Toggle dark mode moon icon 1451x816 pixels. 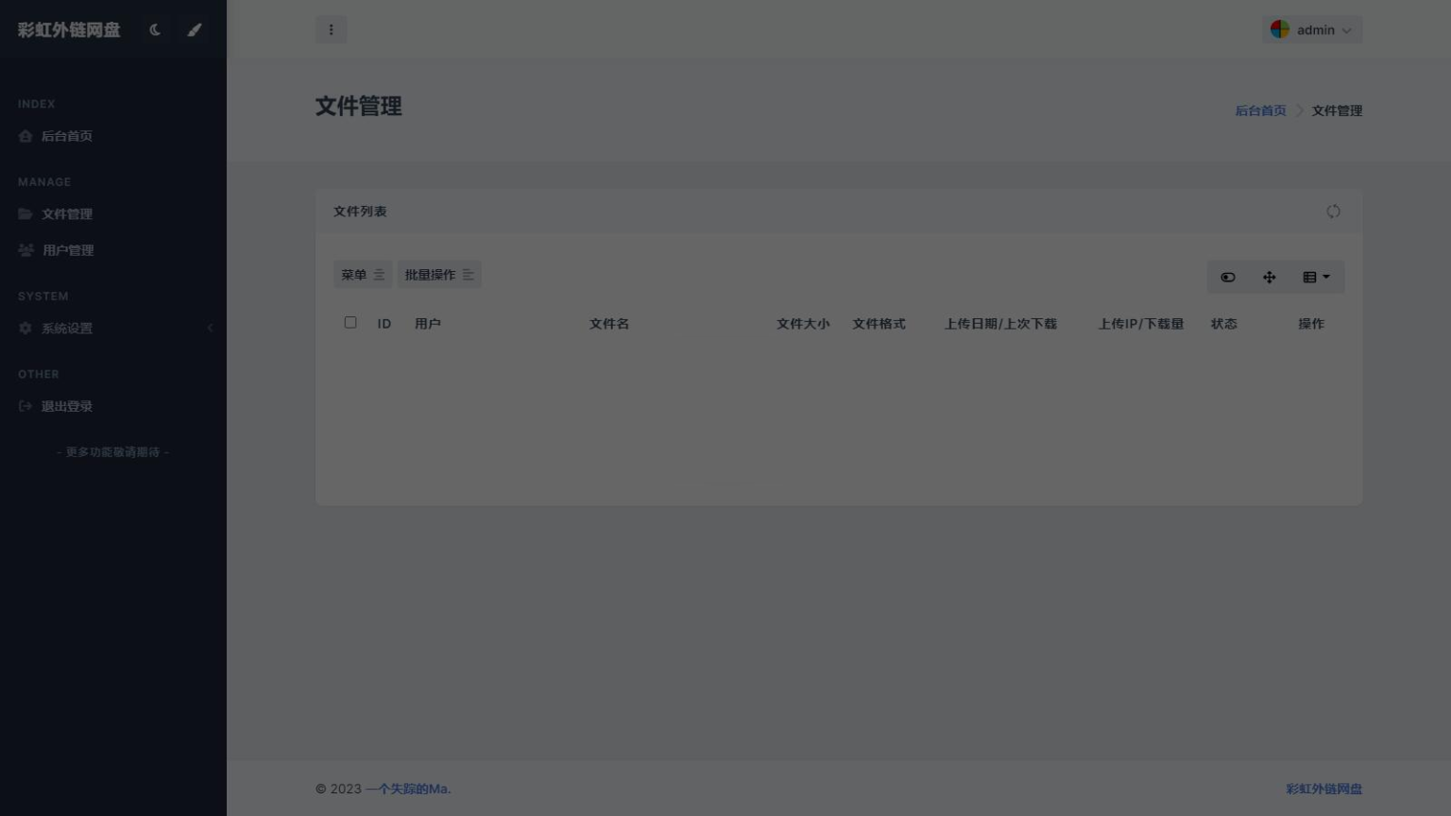(x=155, y=30)
